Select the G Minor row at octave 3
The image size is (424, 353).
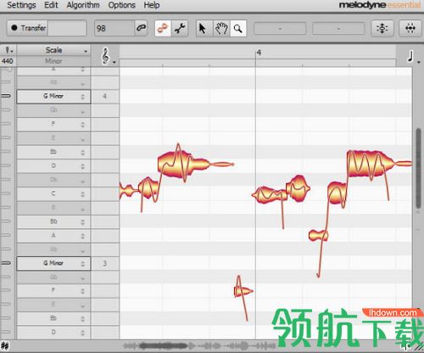pyautogui.click(x=53, y=263)
